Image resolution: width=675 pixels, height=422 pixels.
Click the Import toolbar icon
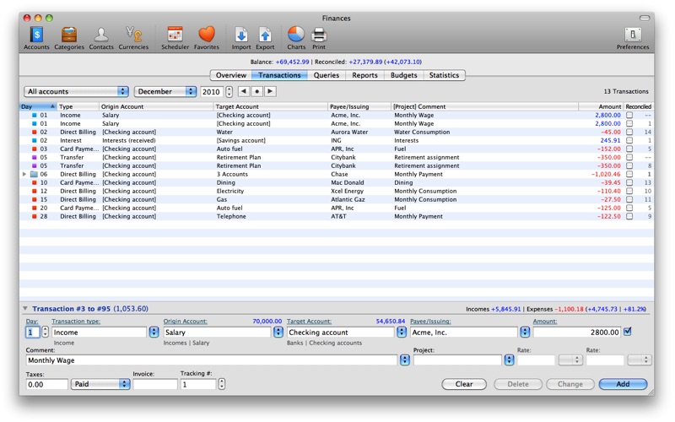241,35
